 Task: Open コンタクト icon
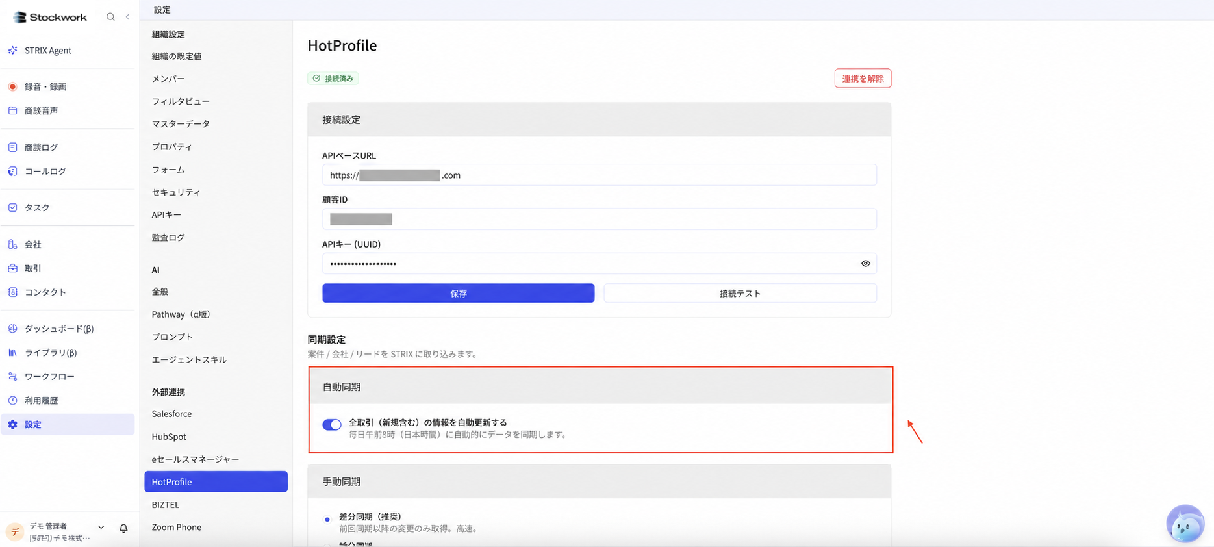(x=12, y=292)
